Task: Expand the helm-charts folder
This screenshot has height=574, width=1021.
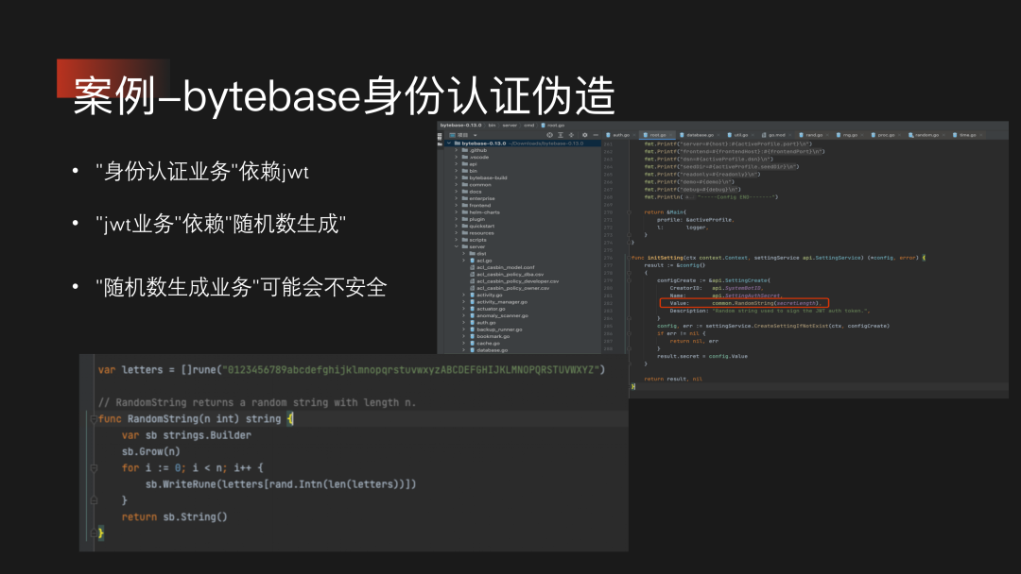Action: 457,212
